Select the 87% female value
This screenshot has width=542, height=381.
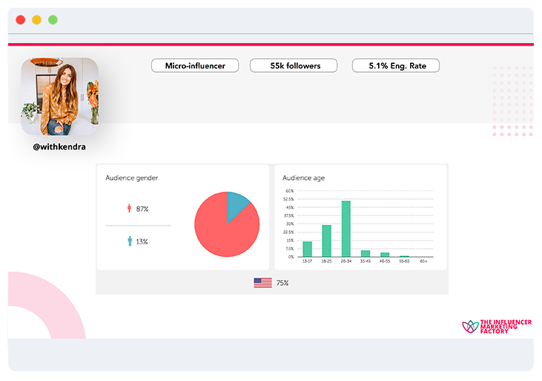point(142,209)
